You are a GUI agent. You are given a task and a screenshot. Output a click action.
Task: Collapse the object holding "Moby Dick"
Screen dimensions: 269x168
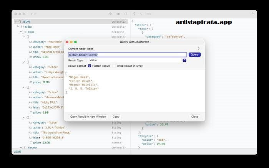tap(24, 87)
